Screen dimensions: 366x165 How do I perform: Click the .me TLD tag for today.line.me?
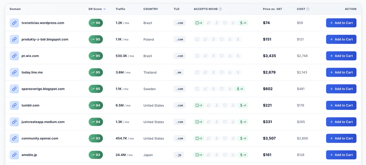(x=179, y=72)
